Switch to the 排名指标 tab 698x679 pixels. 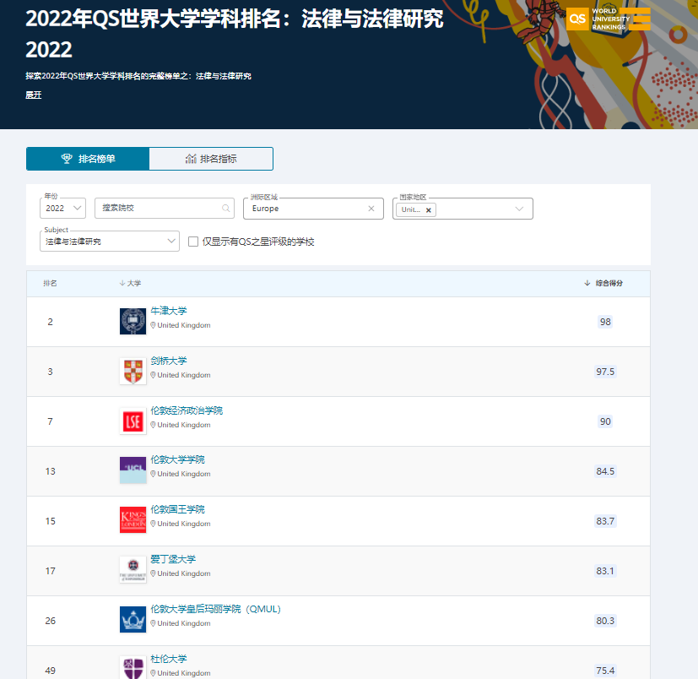click(211, 159)
